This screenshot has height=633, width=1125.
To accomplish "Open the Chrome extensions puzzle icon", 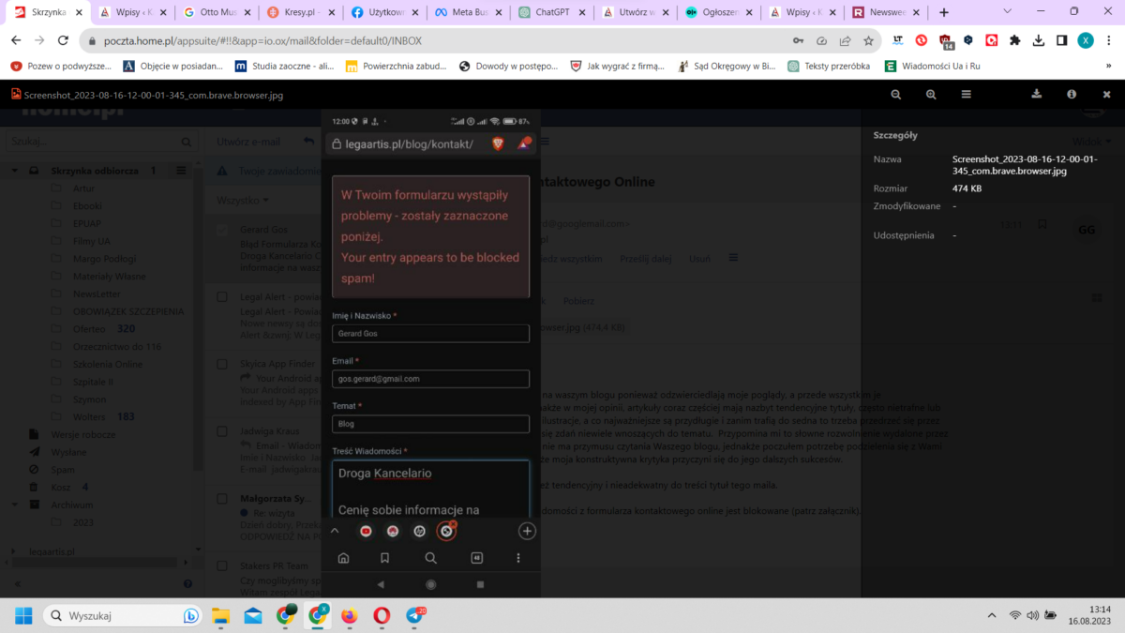I will (x=1014, y=40).
